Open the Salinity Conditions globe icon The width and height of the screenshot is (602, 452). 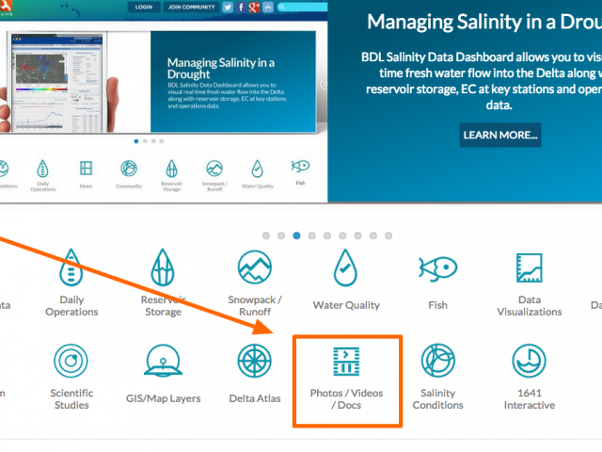click(437, 361)
